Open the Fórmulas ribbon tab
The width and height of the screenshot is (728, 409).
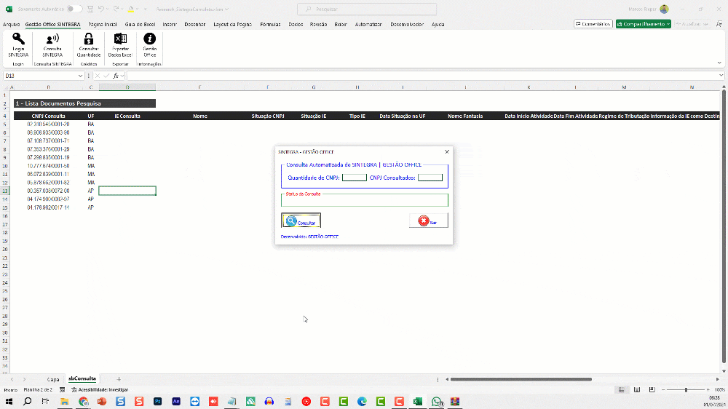tap(270, 24)
